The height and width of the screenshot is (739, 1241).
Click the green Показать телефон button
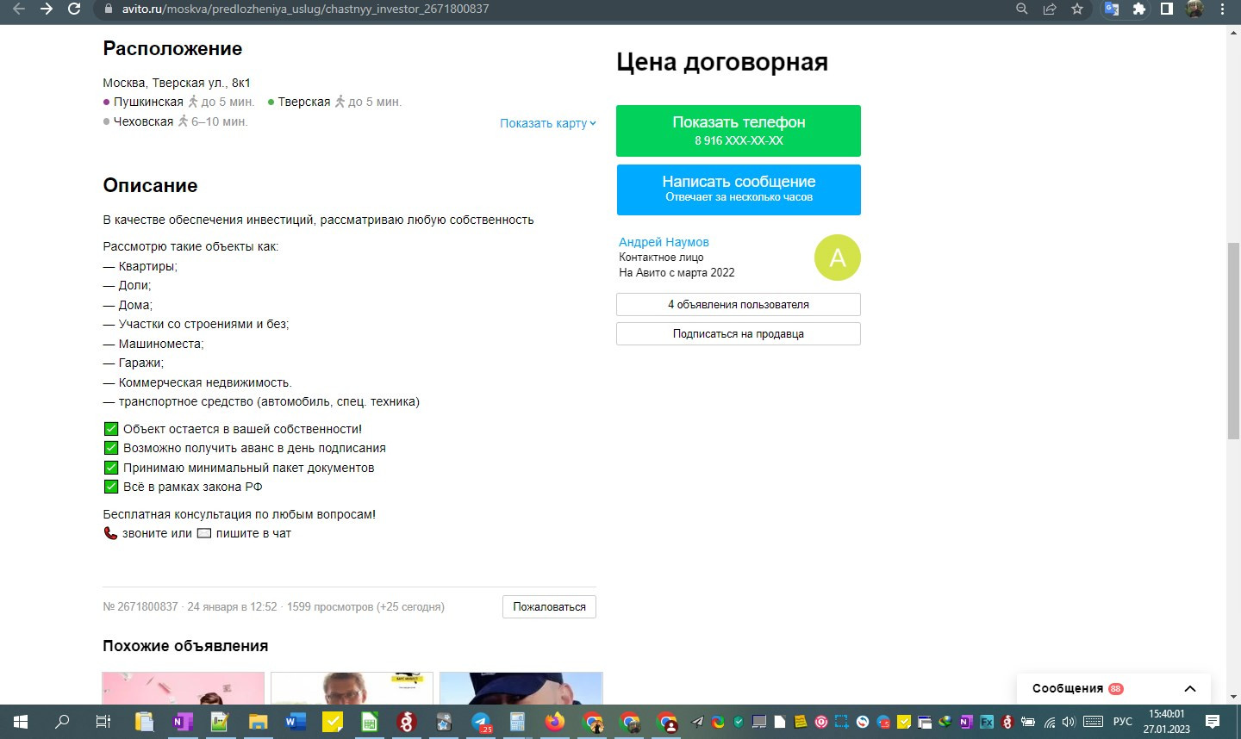[739, 131]
